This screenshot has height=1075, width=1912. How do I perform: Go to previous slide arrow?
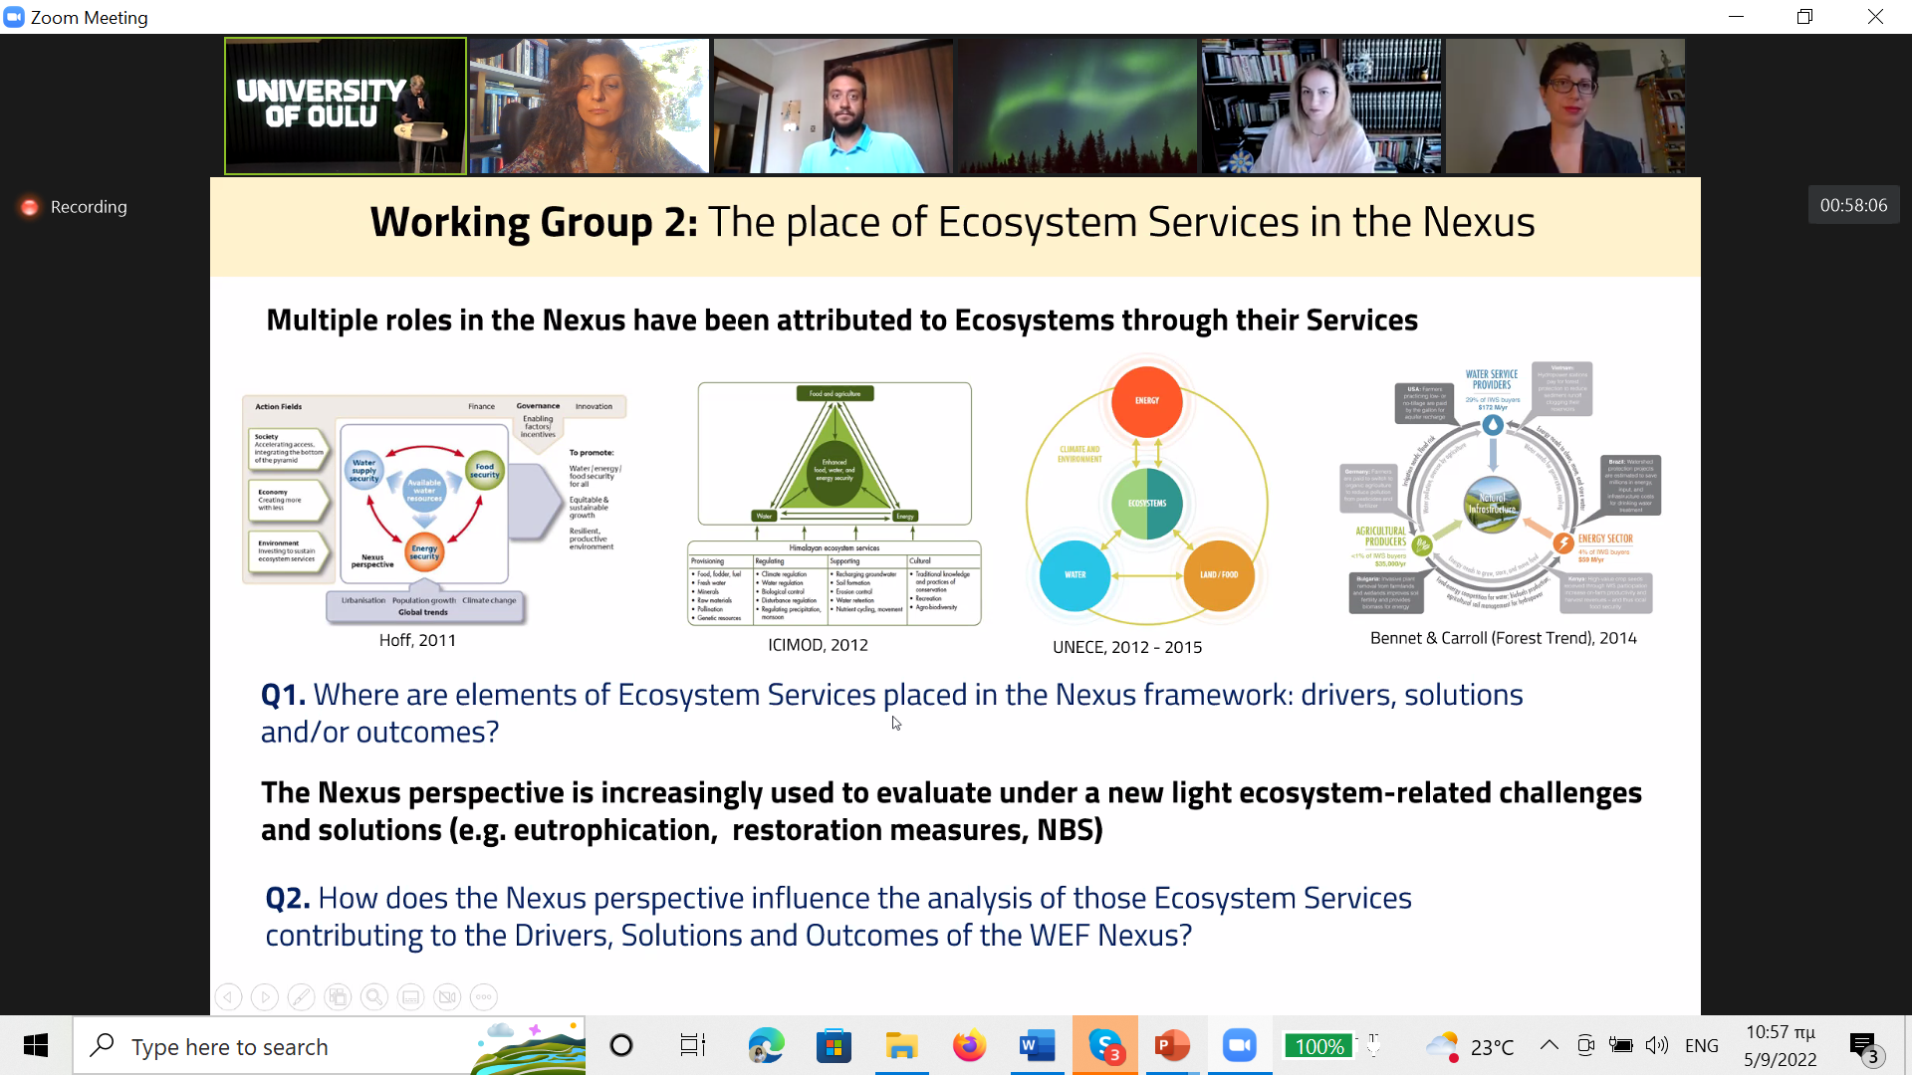(228, 996)
